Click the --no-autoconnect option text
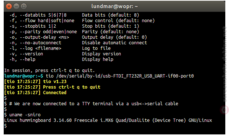This screenshot has width=229, height=137. pos(40,43)
